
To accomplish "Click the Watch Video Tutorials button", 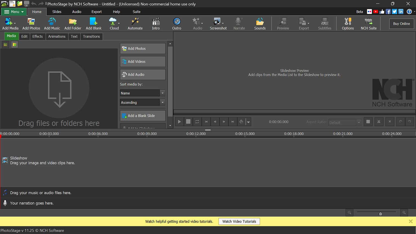I will [239, 222].
